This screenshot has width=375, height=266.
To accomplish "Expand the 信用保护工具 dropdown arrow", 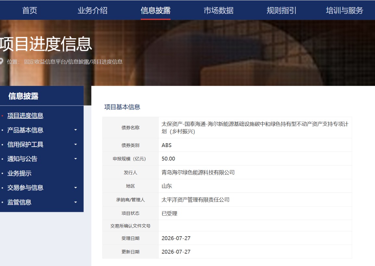I will click(76, 144).
